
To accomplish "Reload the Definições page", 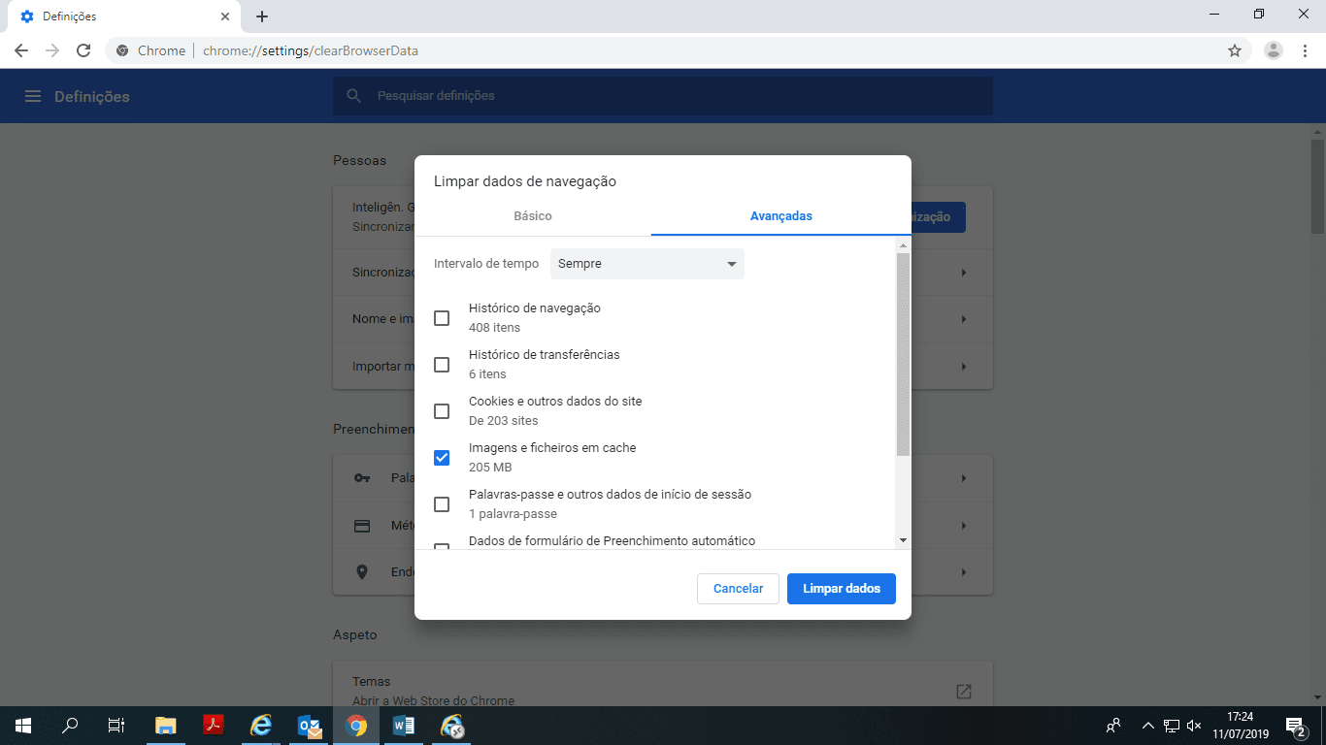I will [83, 50].
